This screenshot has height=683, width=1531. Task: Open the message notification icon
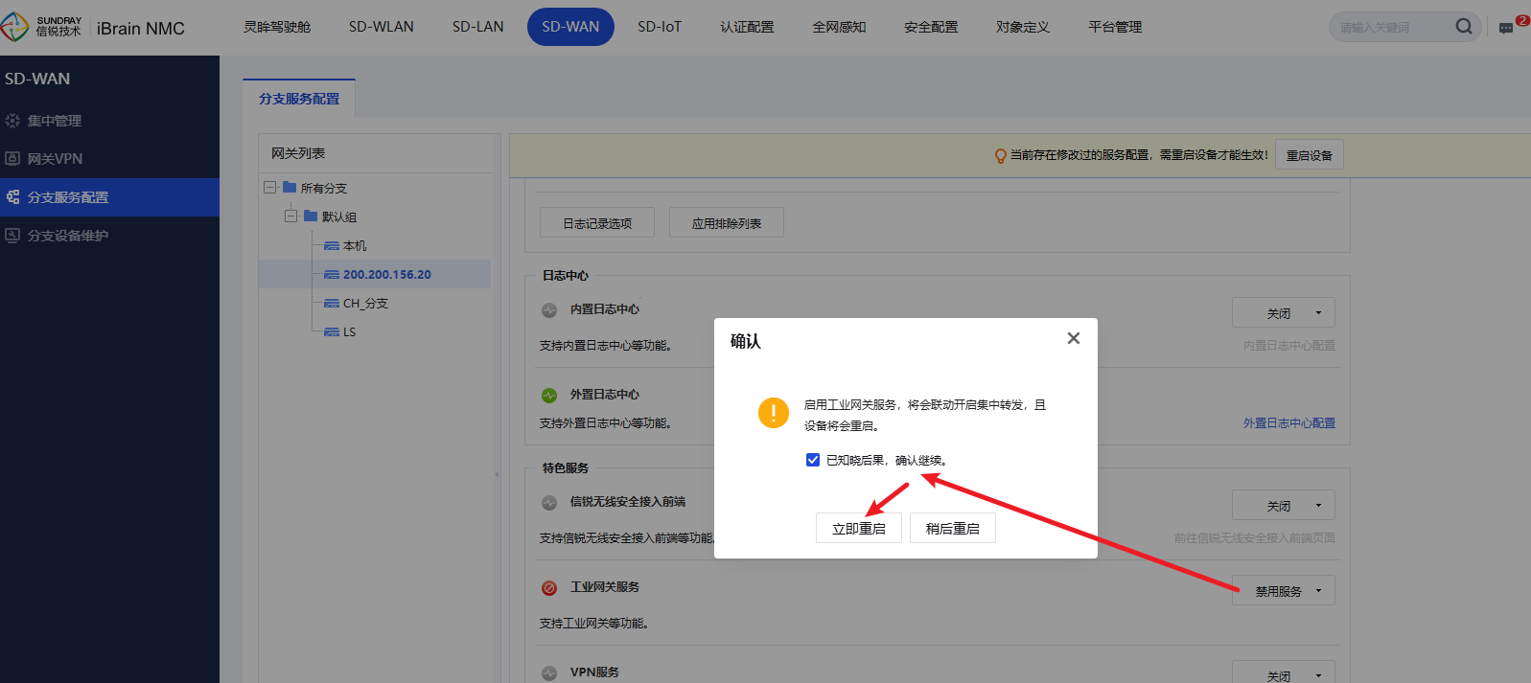click(x=1506, y=28)
